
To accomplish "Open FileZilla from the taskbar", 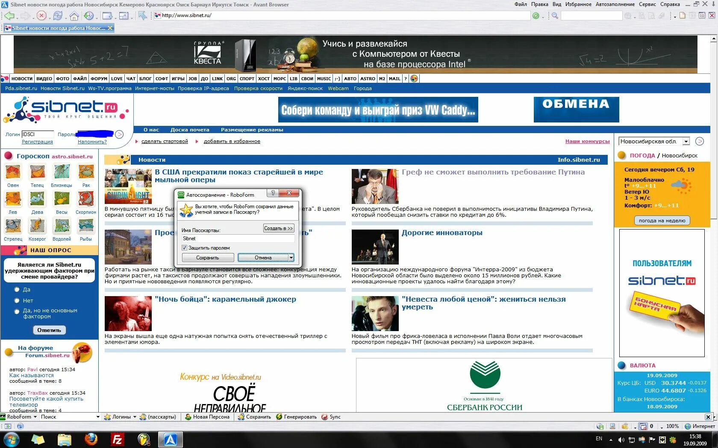I will click(x=117, y=439).
